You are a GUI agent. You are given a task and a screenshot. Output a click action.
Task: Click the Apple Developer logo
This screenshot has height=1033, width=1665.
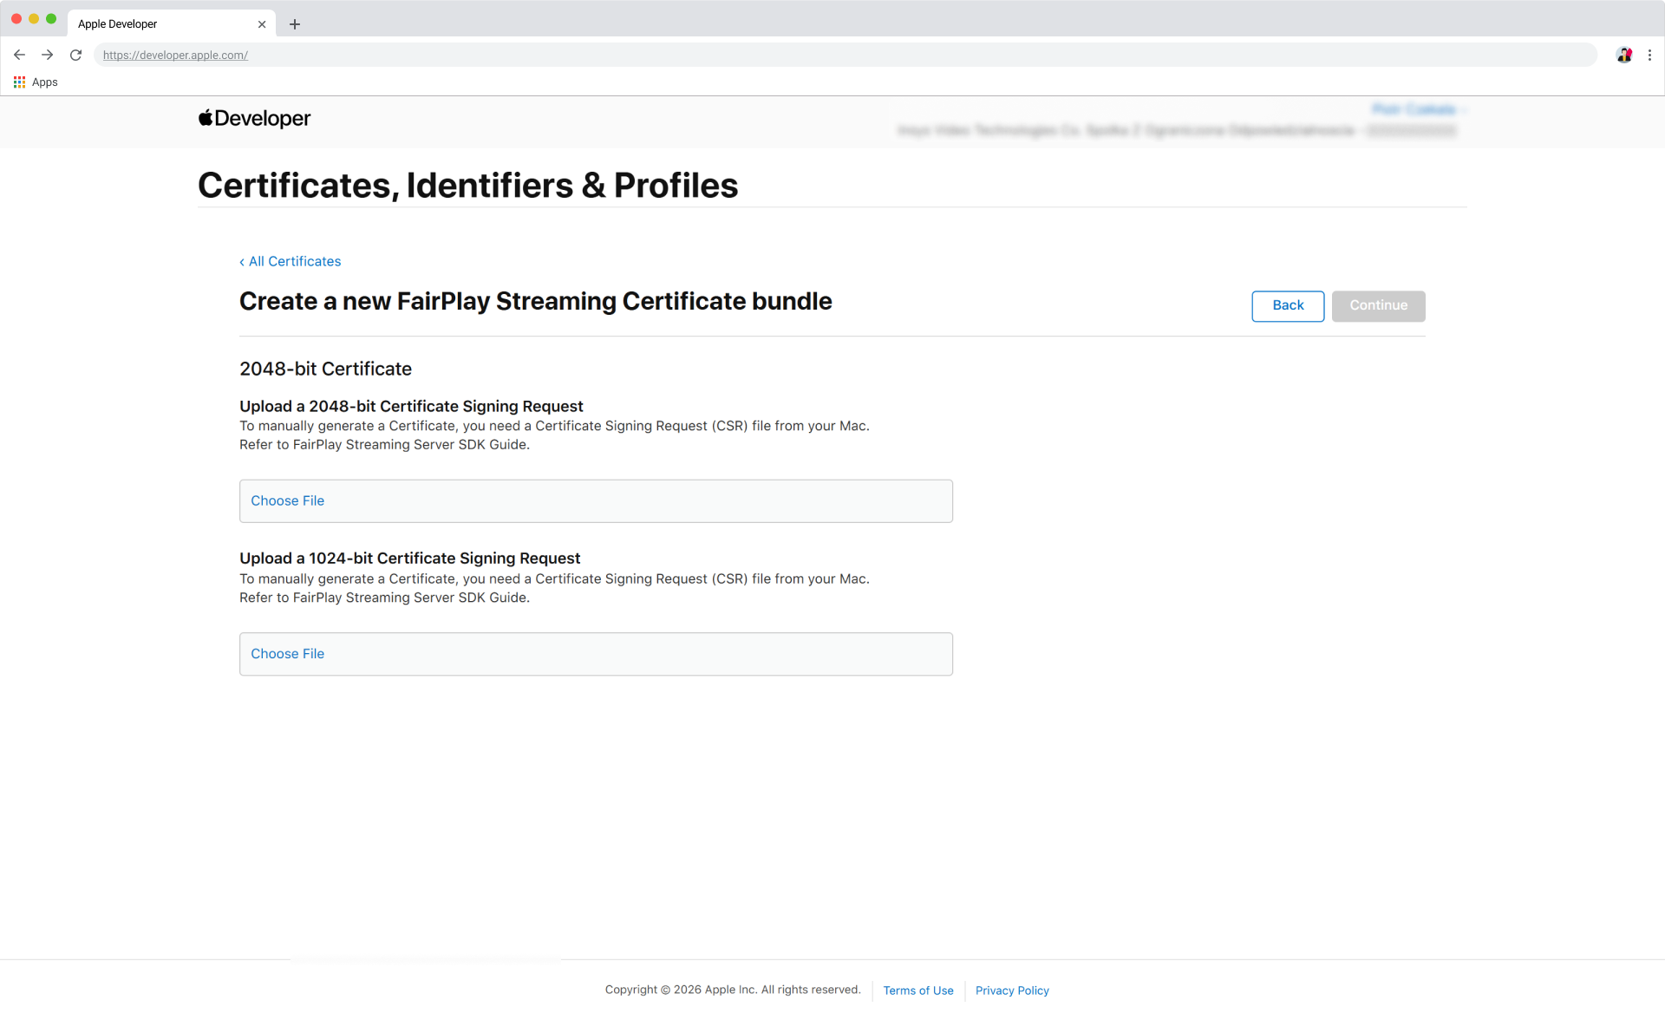tap(254, 118)
